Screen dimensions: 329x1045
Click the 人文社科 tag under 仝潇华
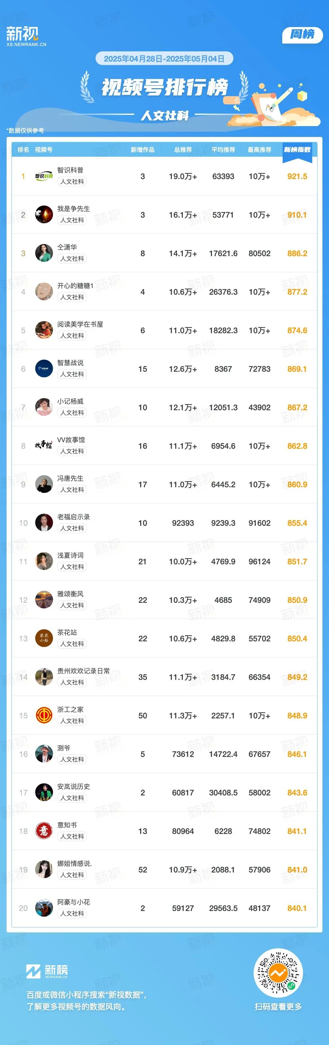[x=72, y=258]
